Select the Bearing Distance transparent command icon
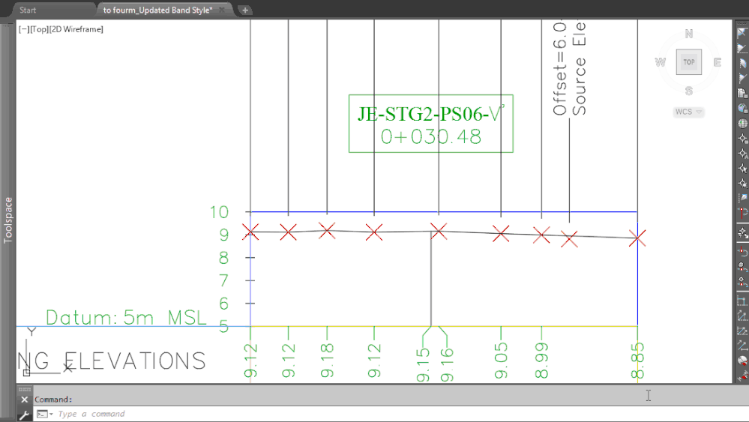The image size is (749, 422). pos(742,48)
